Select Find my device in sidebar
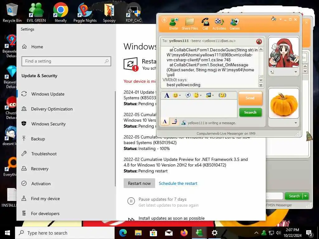The height and width of the screenshot is (239, 319). [66, 199]
